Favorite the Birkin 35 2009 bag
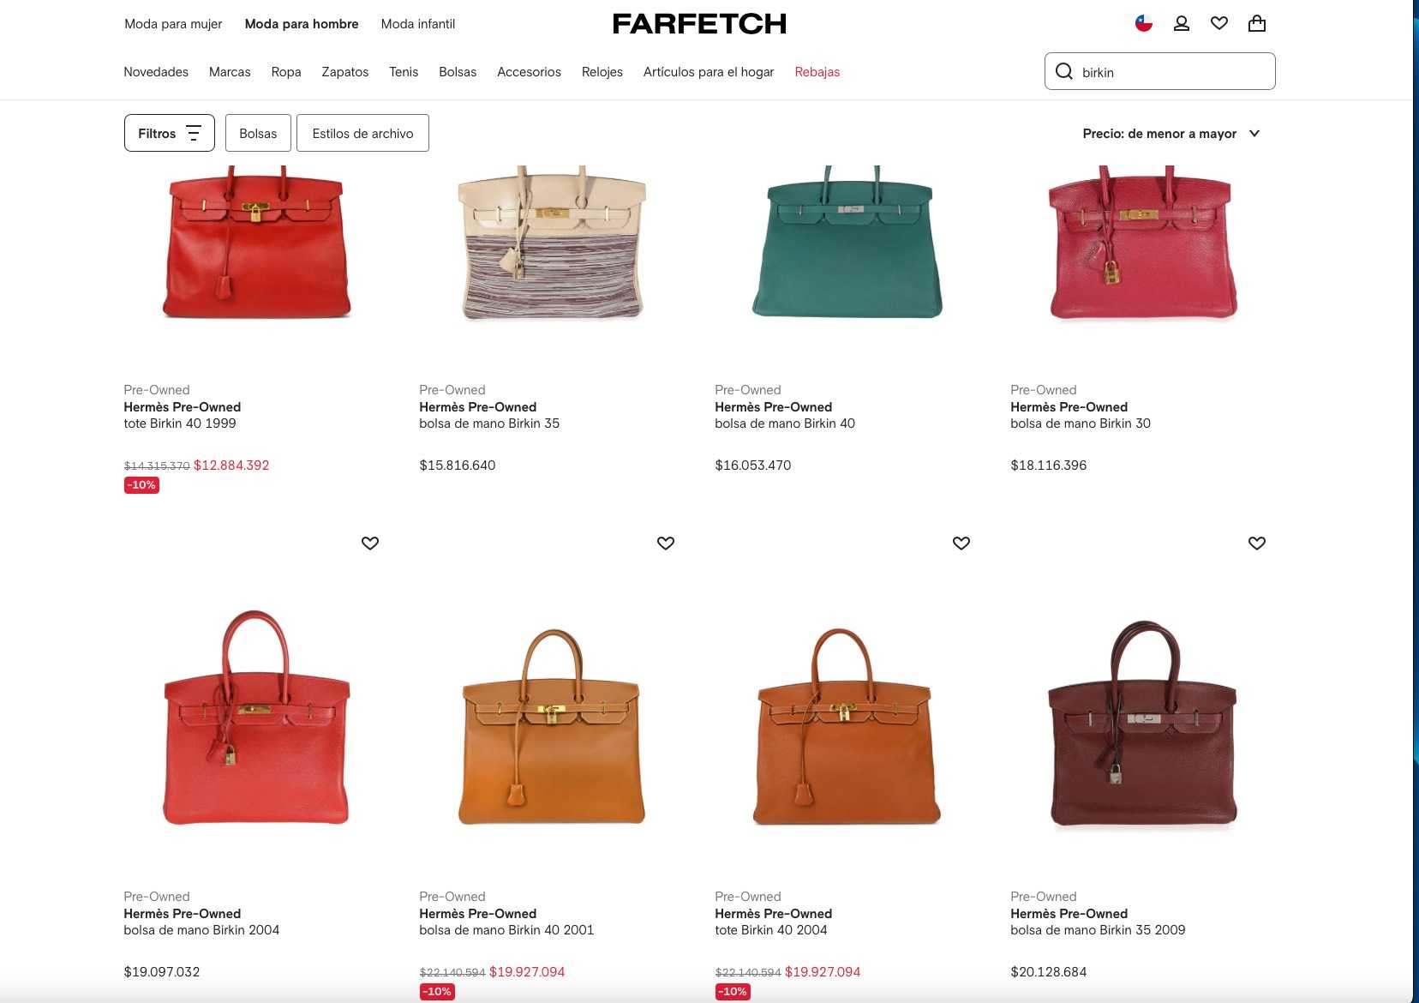Image resolution: width=1419 pixels, height=1003 pixels. pos(1257,544)
